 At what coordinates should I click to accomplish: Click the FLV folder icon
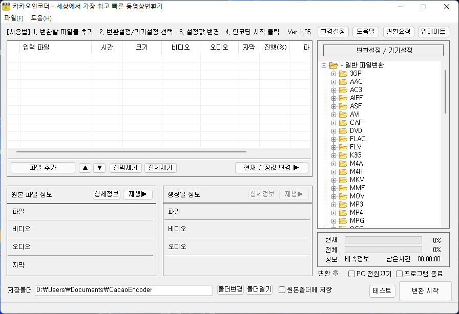tap(343, 147)
